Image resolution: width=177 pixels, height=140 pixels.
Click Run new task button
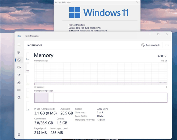pos(150,45)
